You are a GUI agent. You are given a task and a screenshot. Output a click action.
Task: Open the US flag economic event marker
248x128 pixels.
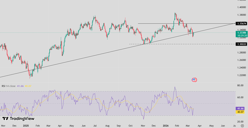(x=194, y=80)
